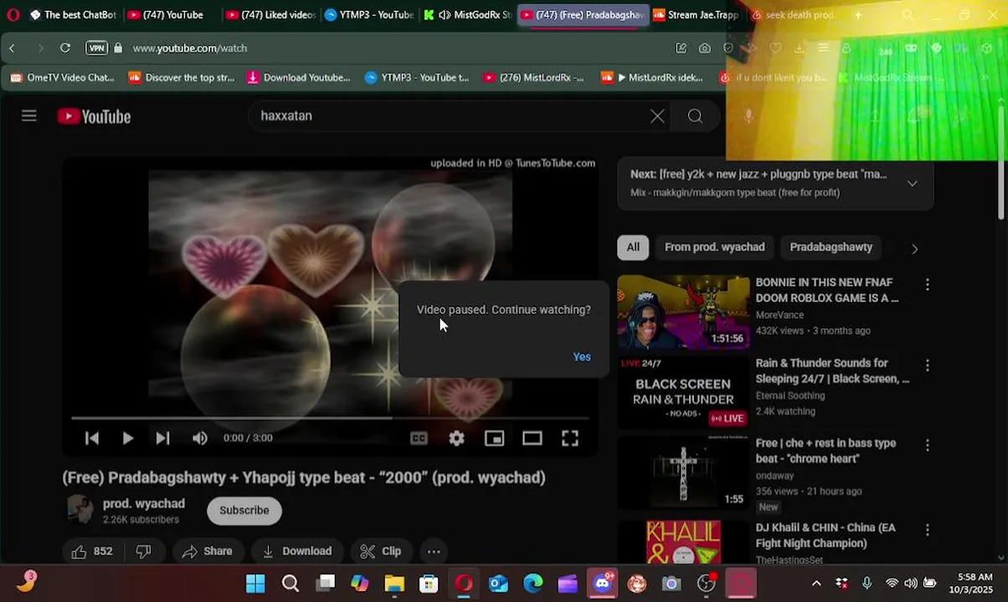The image size is (1008, 602).
Task: Open the Discover the top str... bookmark
Action: (x=182, y=78)
